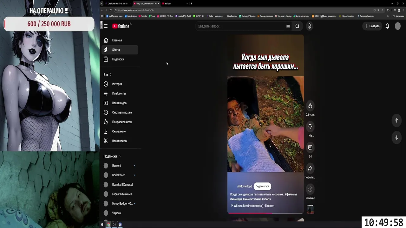Screen dimensions: 406x228
Task: Open the browser three-dot menu
Action: 403,10
